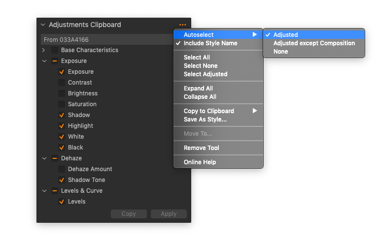Choose Expand All from the menu
This screenshot has height=238, width=376.
(218, 89)
